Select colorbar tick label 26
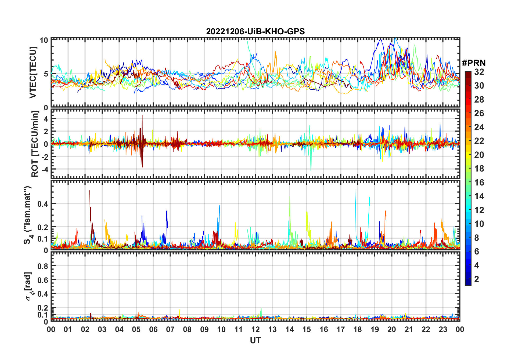This screenshot has height=357, width=511. [479, 113]
